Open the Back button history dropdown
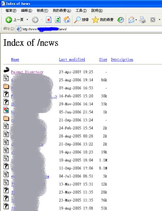162x211 pixels. (27, 20)
